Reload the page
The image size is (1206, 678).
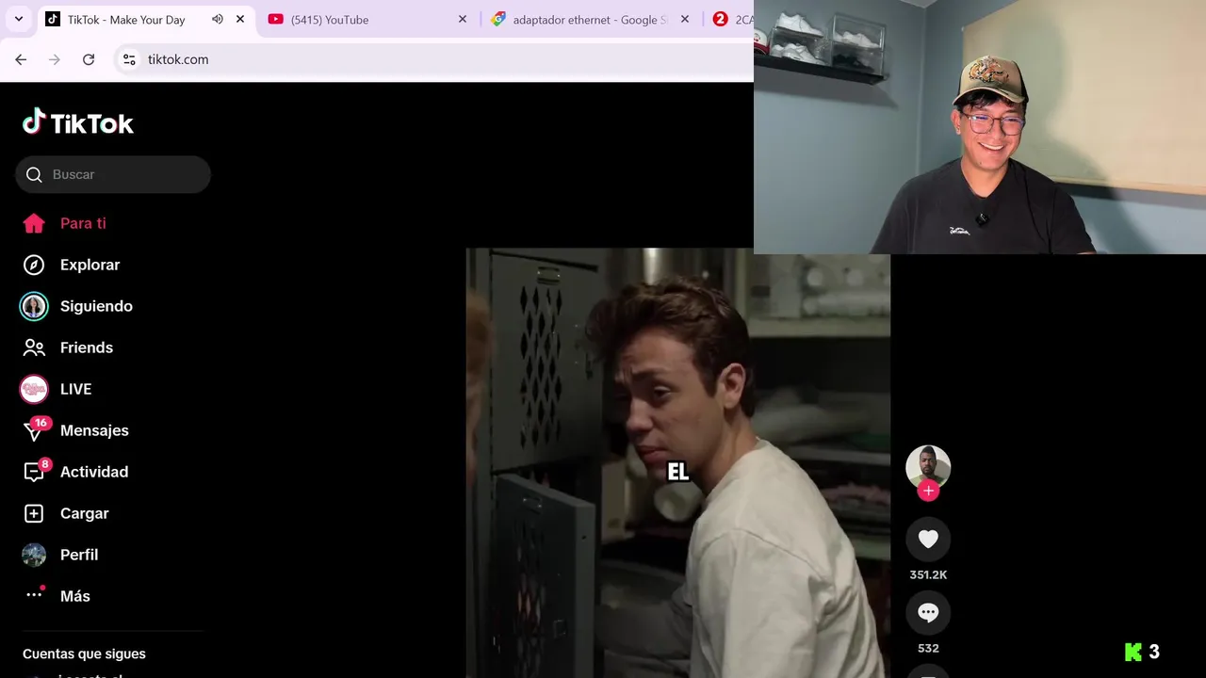click(x=89, y=59)
